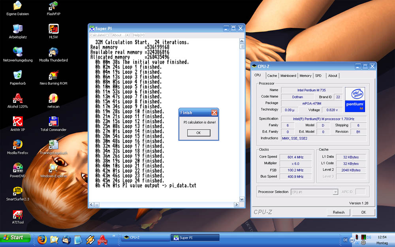Image resolution: width=395 pixels, height=247 pixels.
Task: Open the Windows Start menu
Action: tap(15, 238)
